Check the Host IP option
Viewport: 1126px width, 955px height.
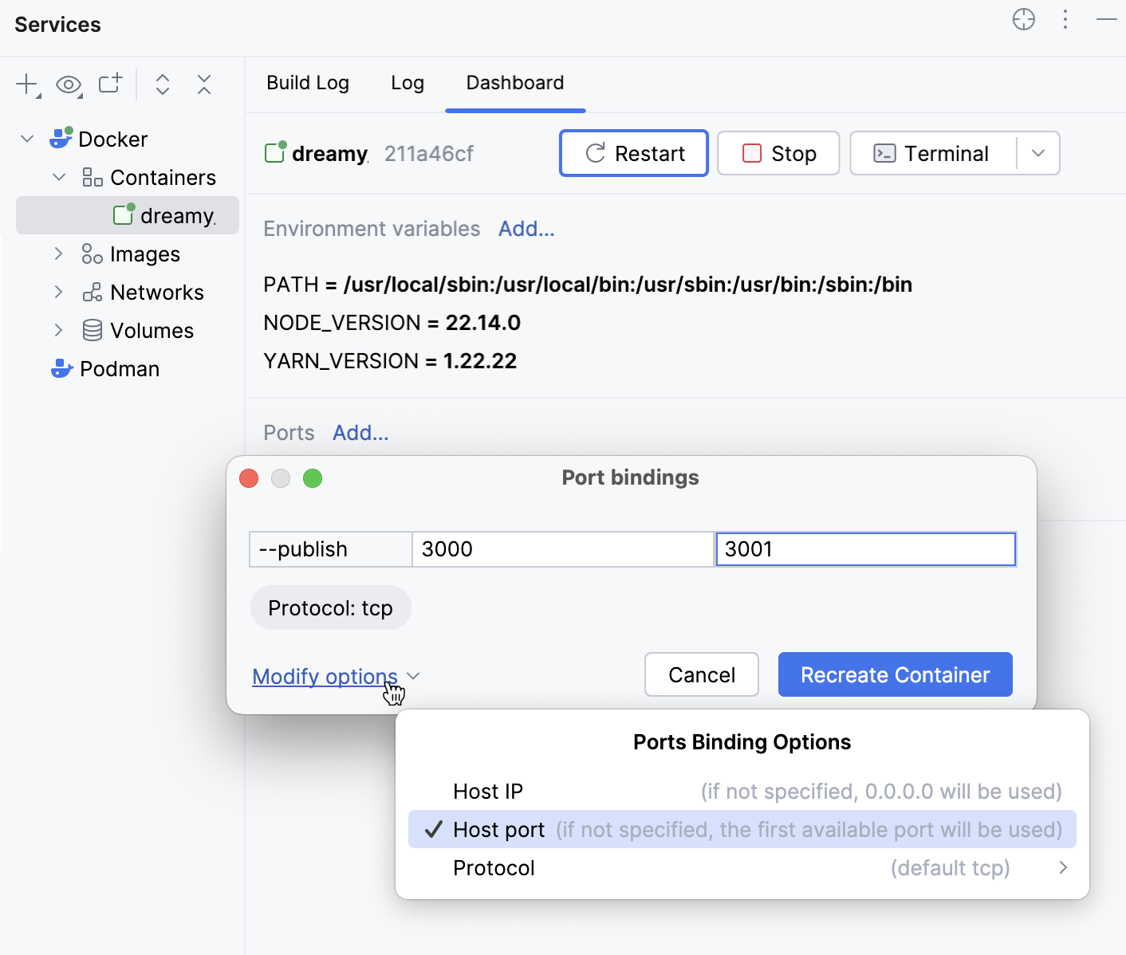click(487, 791)
